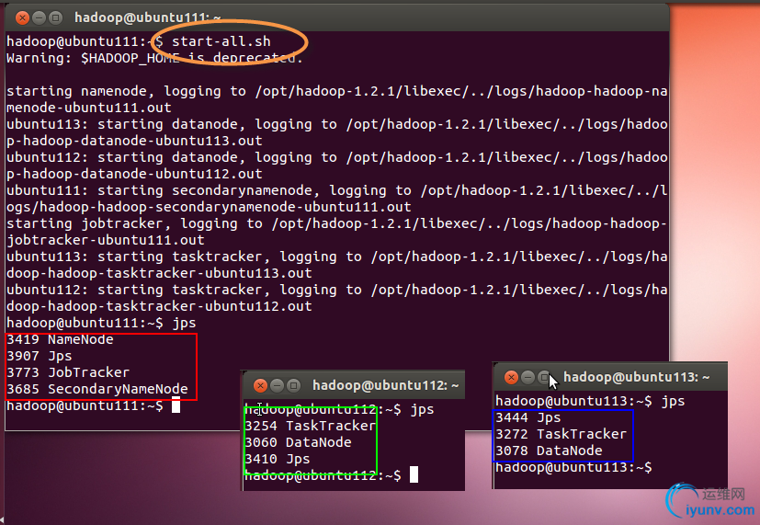
Task: Close the hadoop@ubuntu111 terminal window
Action: point(22,18)
